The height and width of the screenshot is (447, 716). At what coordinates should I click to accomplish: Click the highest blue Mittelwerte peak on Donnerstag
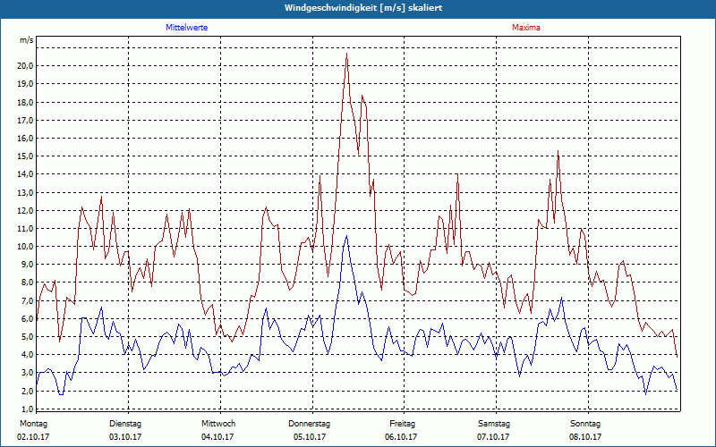tap(347, 236)
